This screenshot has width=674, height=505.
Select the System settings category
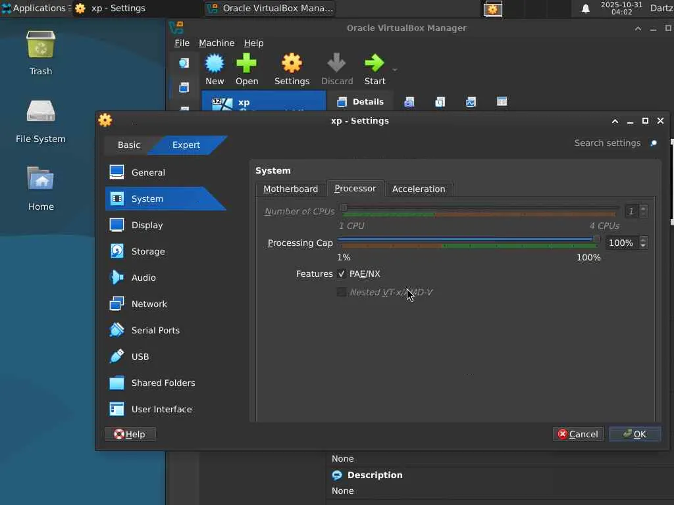pyautogui.click(x=165, y=199)
